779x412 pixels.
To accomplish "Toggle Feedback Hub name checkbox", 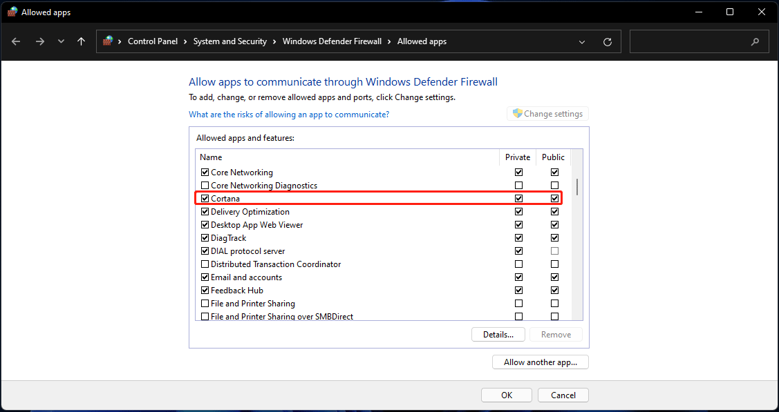I will pyautogui.click(x=205, y=290).
